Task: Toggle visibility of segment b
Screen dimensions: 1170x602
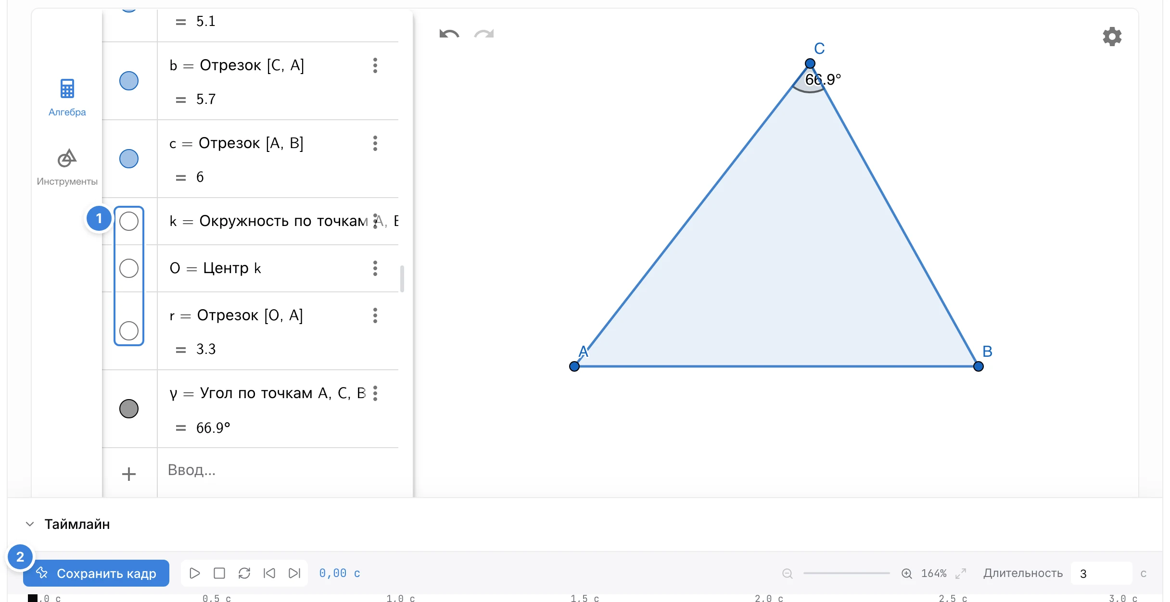Action: [129, 81]
